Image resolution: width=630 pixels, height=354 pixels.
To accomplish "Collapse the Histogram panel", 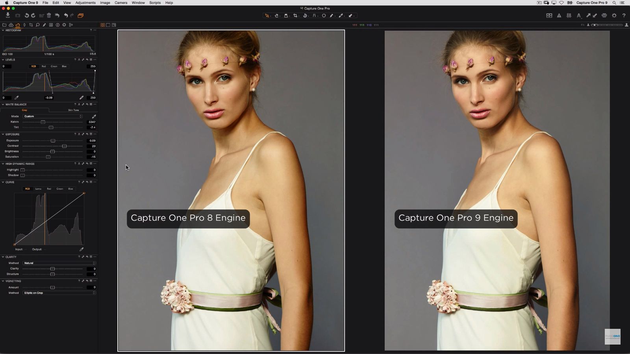I will tap(3, 30).
